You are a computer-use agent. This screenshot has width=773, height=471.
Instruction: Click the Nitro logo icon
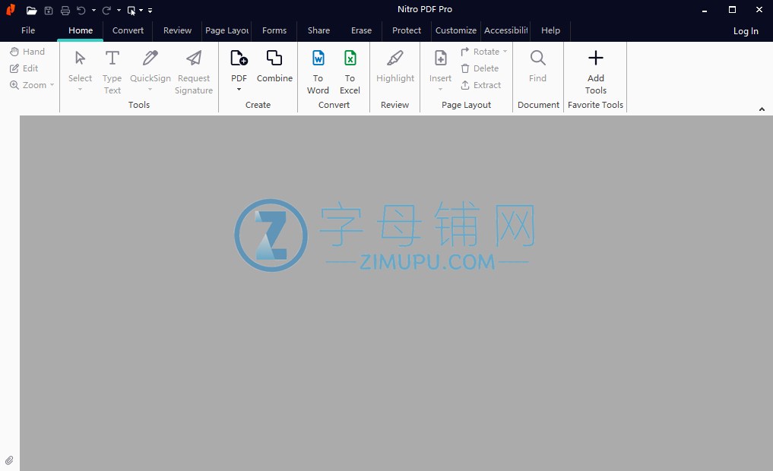11,10
